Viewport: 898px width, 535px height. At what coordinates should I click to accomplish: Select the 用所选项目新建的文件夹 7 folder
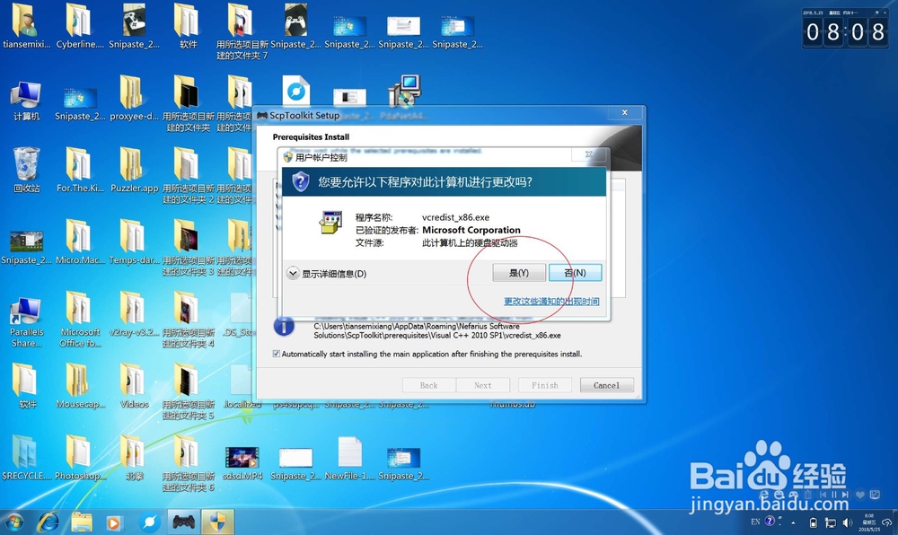tap(242, 31)
